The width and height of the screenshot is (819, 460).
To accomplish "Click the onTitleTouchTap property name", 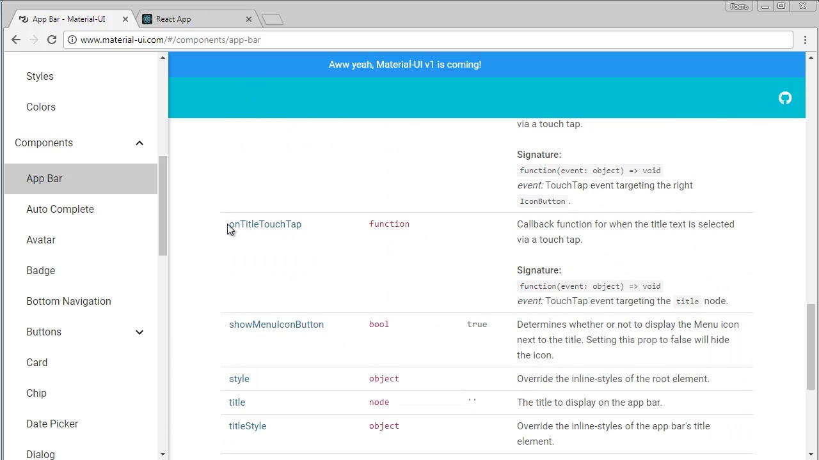I will pyautogui.click(x=265, y=224).
